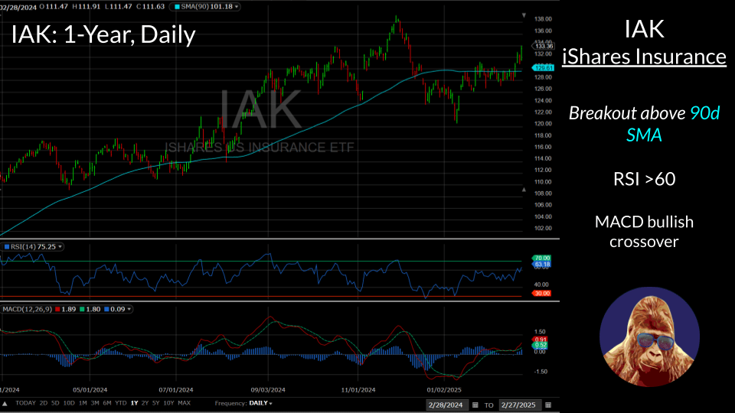The width and height of the screenshot is (735, 413).
Task: Click the 05/01/2024 date axis label
Action: tap(90, 389)
